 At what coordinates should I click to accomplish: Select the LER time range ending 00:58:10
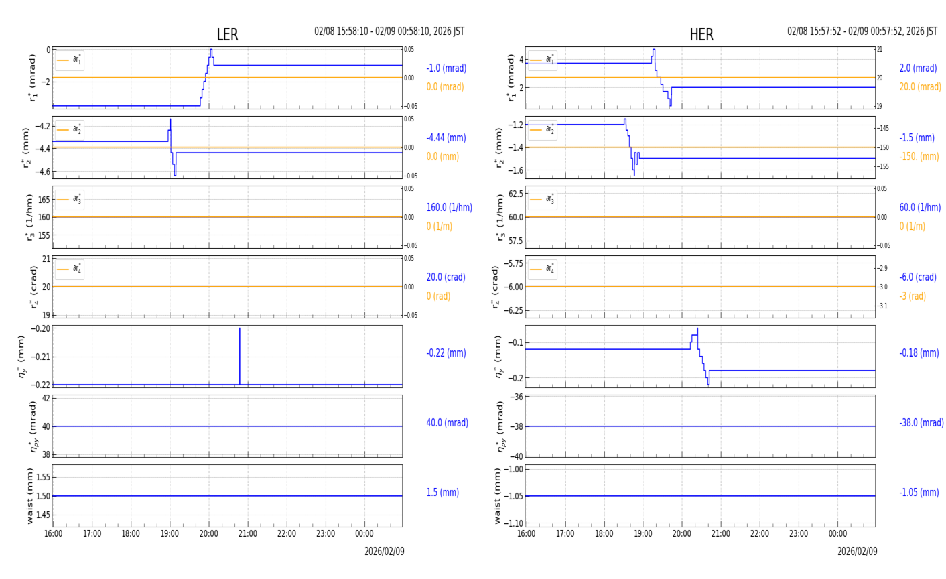(x=389, y=31)
